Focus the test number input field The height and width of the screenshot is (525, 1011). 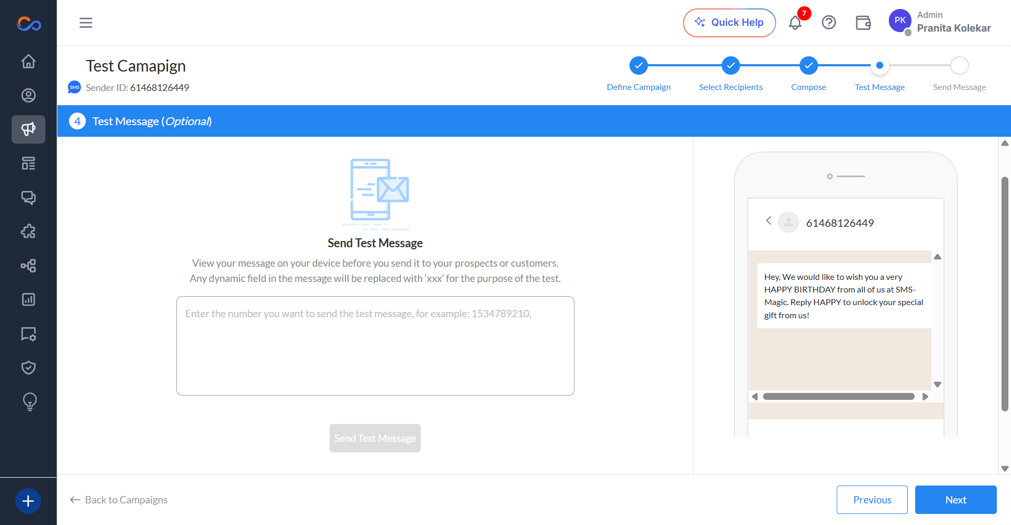pos(375,346)
